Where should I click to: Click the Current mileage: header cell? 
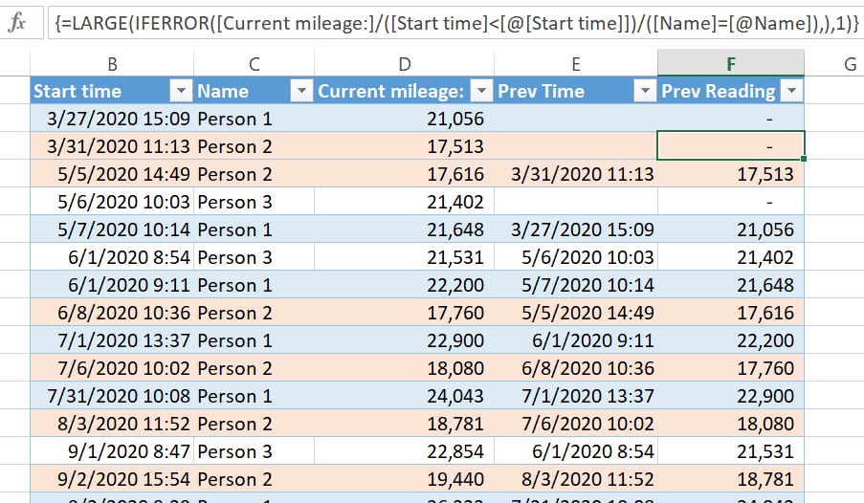405,90
